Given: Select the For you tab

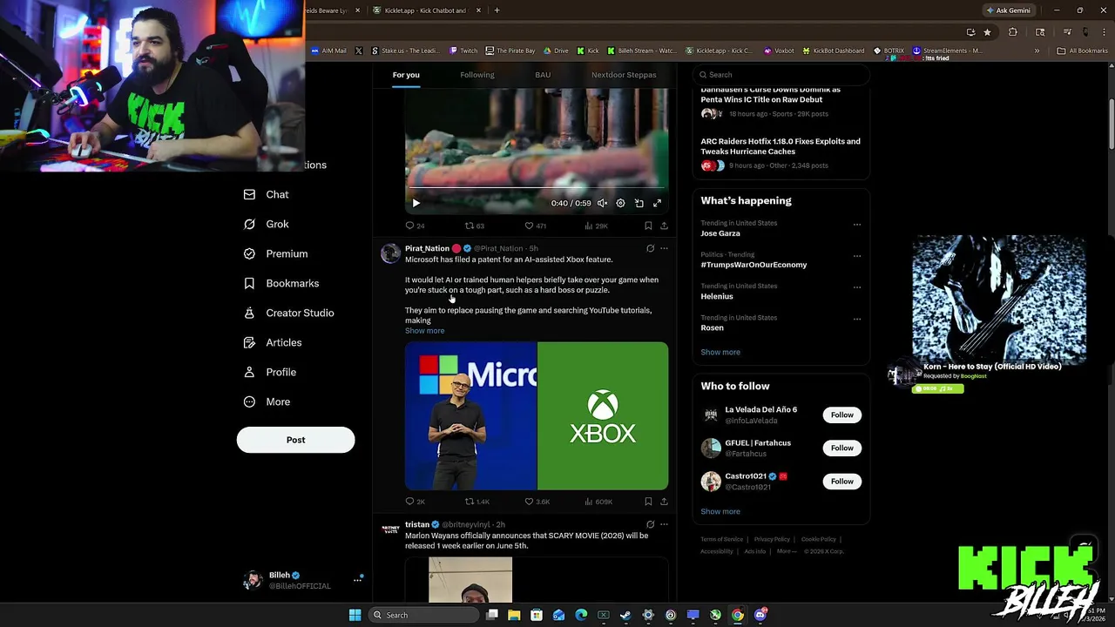Looking at the screenshot, I should (x=405, y=75).
